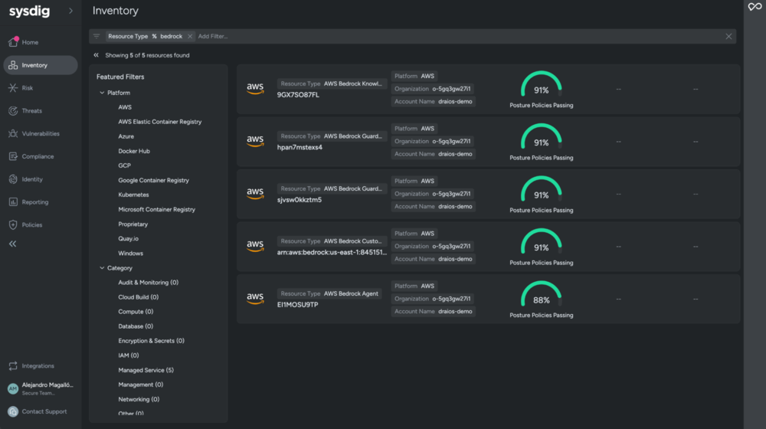Click the infinity icon in top corner
Screen dimensions: 766x429
[755, 7]
